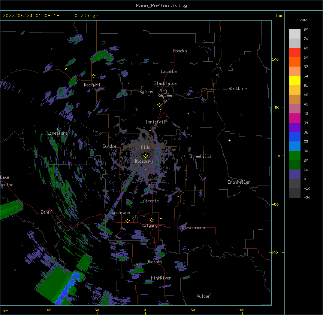The width and height of the screenshot is (323, 315).
Task: Click the Calgary city label
Action: coord(150,226)
